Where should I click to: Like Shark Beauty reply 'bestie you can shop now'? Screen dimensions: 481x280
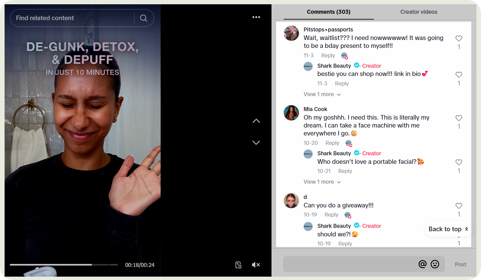click(x=459, y=75)
